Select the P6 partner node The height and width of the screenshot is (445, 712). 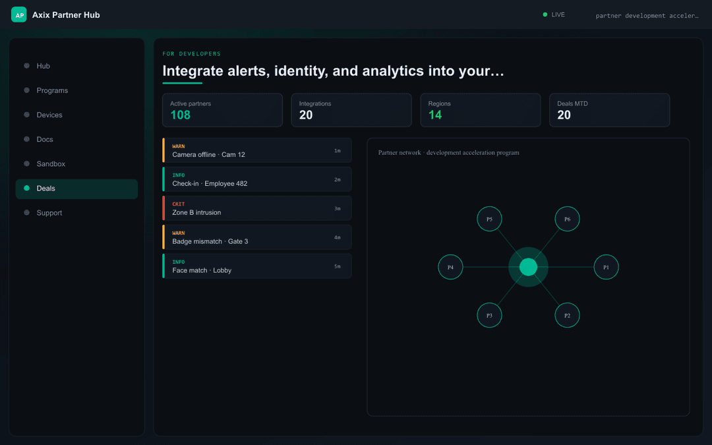(x=567, y=219)
